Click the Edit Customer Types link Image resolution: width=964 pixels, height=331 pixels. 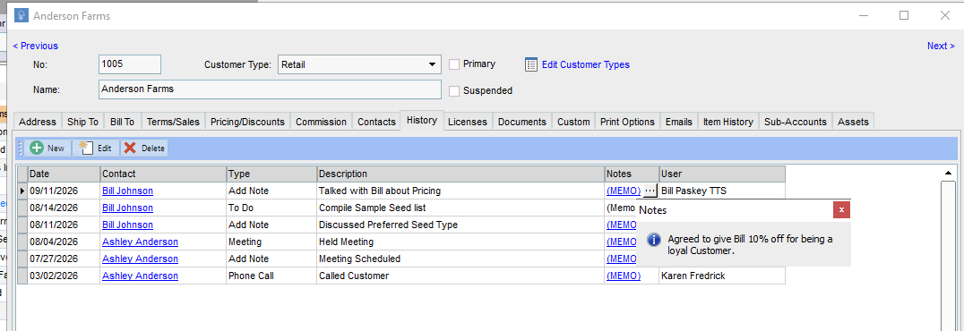pyautogui.click(x=585, y=64)
